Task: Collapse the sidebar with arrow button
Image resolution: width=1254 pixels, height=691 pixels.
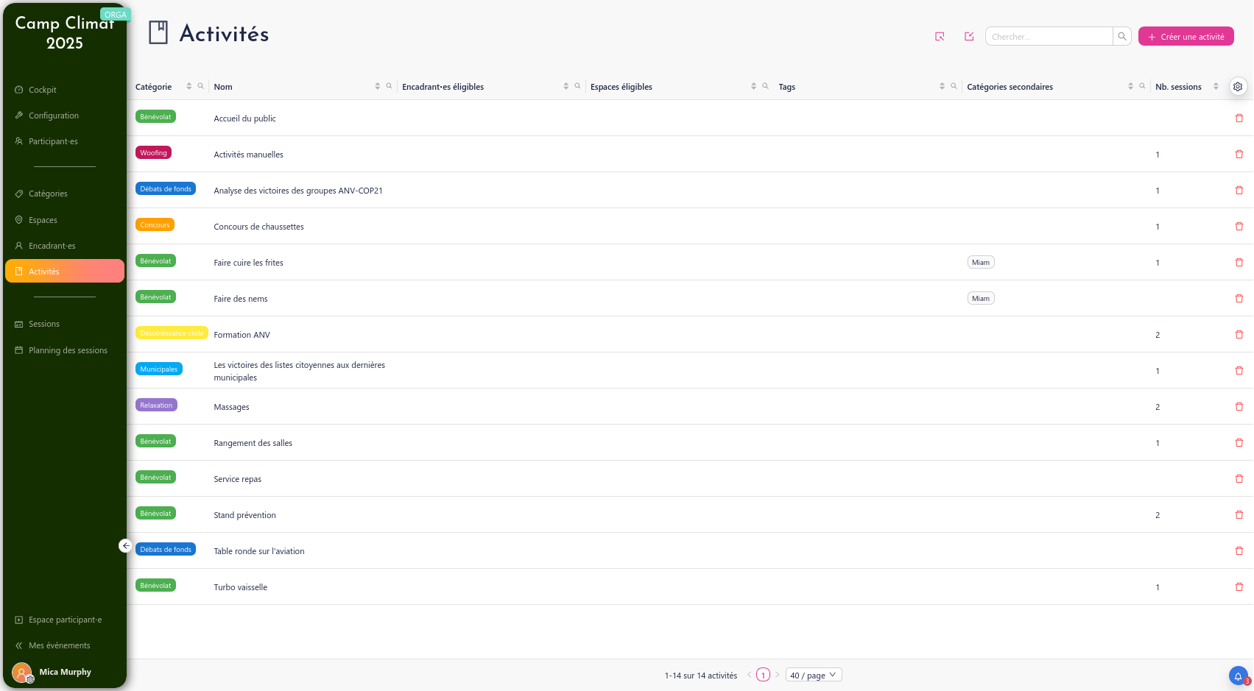Action: click(125, 546)
